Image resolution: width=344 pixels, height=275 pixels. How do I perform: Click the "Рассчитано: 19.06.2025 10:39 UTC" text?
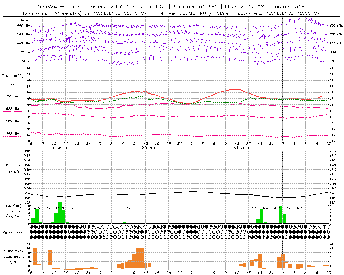[279, 13]
